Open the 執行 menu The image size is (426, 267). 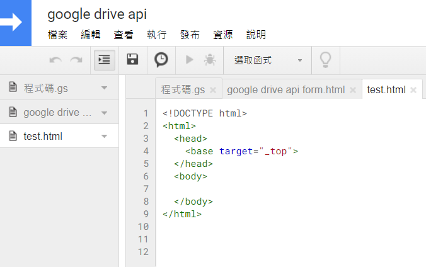[x=156, y=35]
